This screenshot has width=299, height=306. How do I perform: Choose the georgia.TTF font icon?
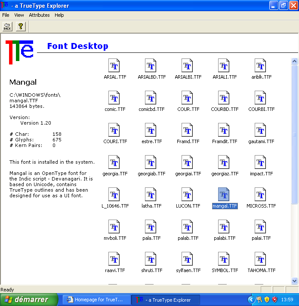tap(114, 163)
